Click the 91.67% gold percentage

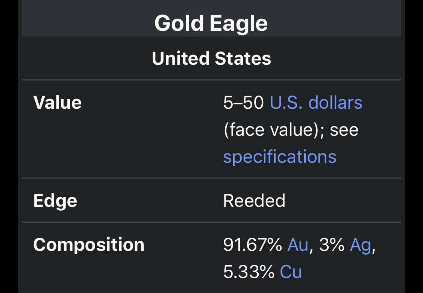[253, 245]
